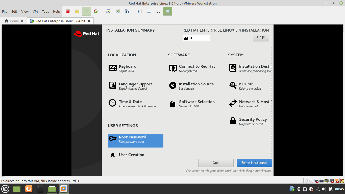Close the Red Hat Enterprise Linux 8 tab

[x=89, y=21]
